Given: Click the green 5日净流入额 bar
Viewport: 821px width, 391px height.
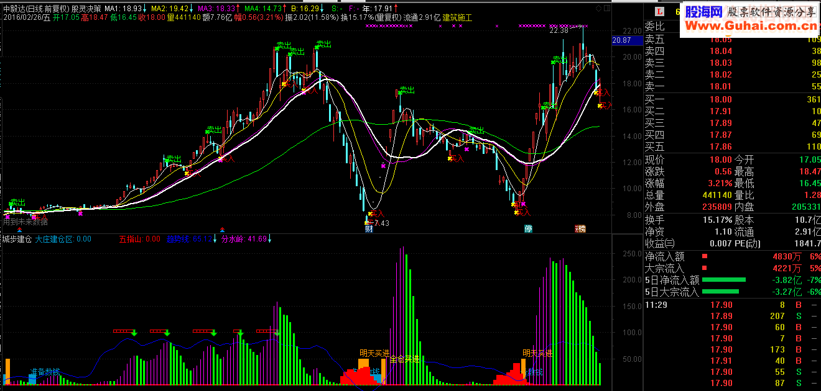Looking at the screenshot, I should coord(724,280).
